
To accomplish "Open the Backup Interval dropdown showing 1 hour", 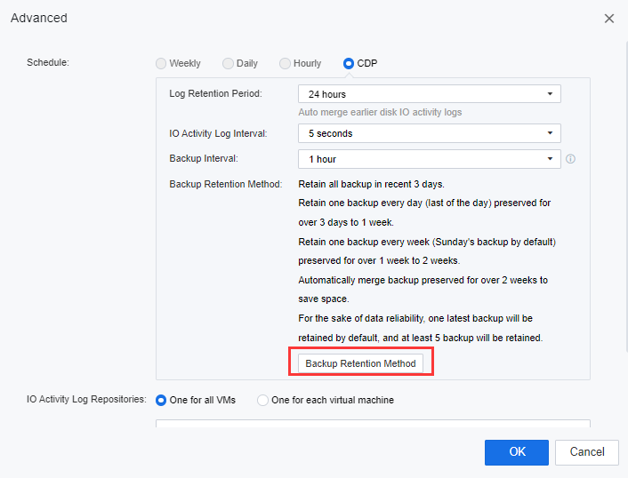I will [x=429, y=159].
